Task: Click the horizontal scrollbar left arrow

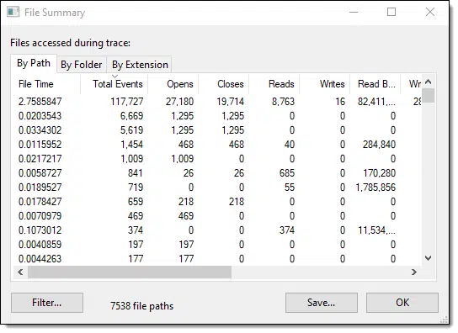Action: pos(20,272)
